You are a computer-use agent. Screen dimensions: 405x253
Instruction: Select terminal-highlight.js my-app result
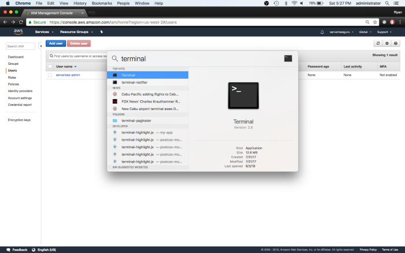[148, 133]
